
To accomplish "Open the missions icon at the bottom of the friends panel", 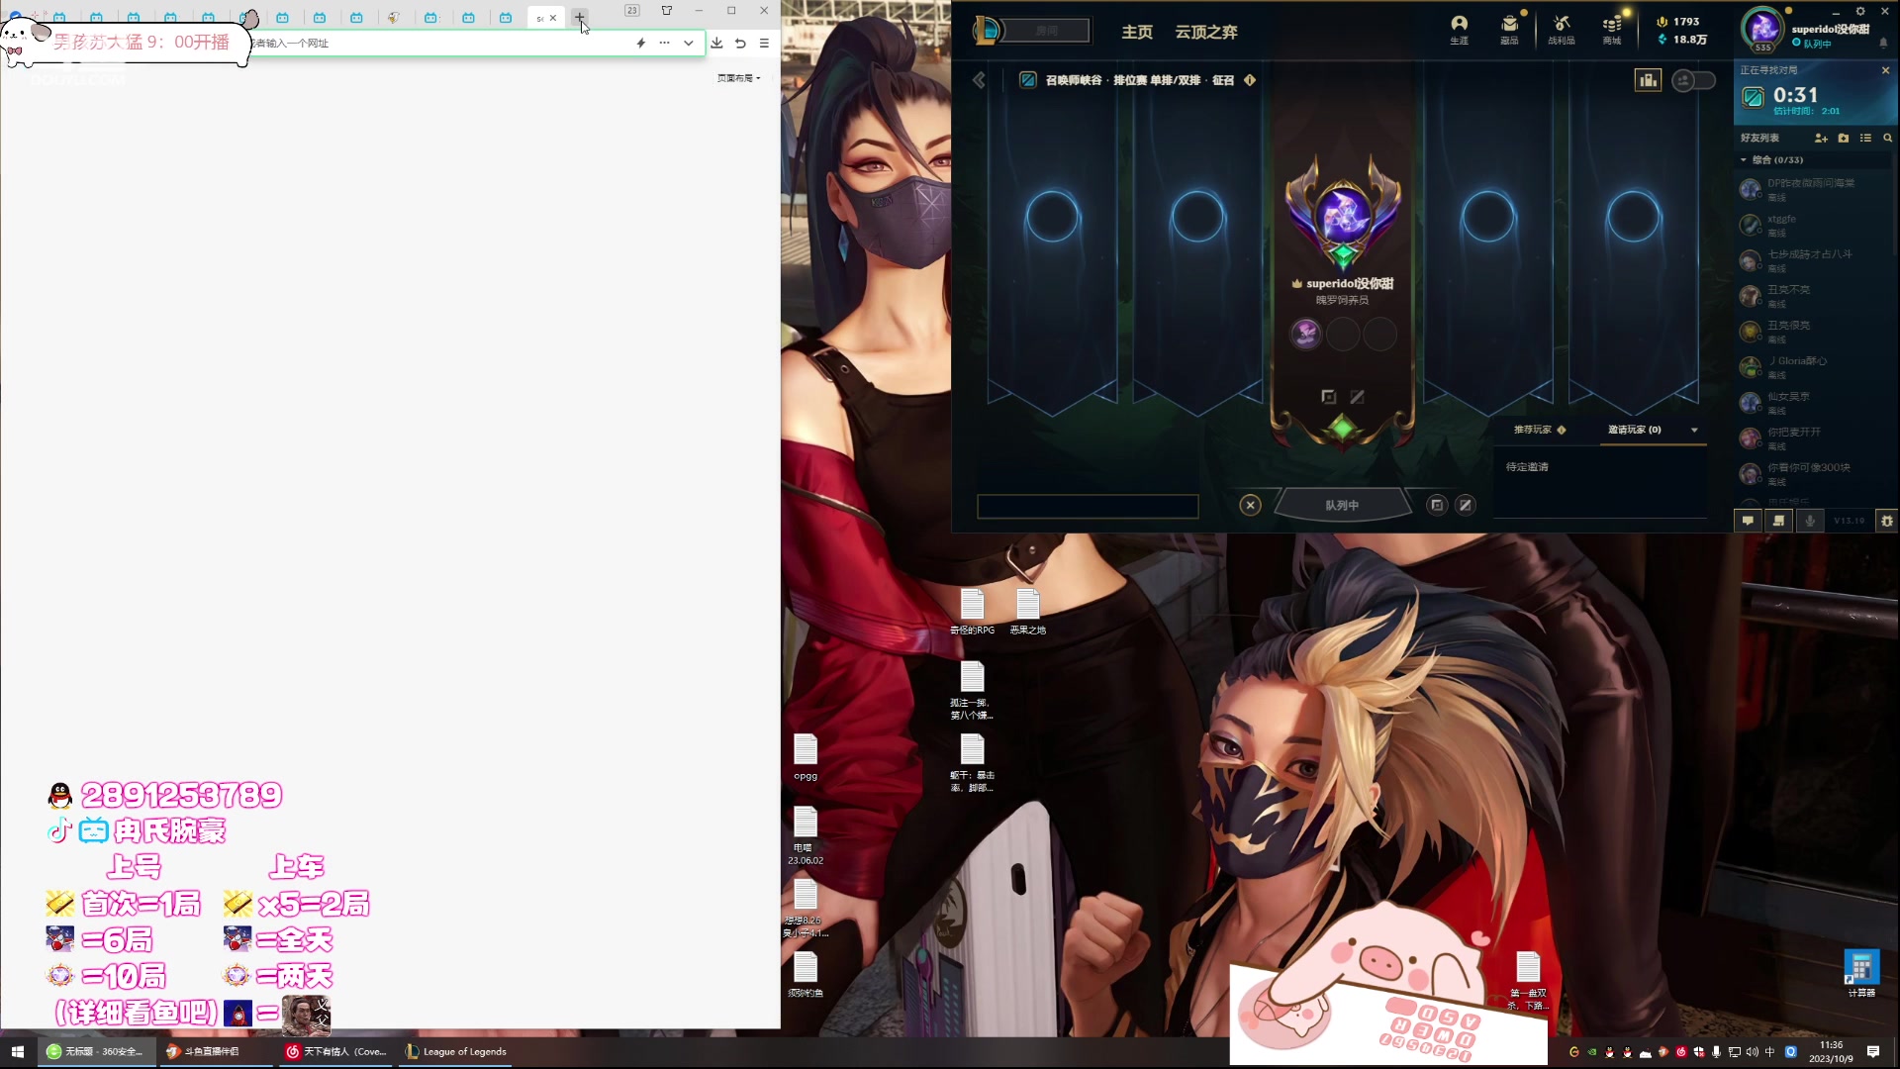I will (1778, 521).
